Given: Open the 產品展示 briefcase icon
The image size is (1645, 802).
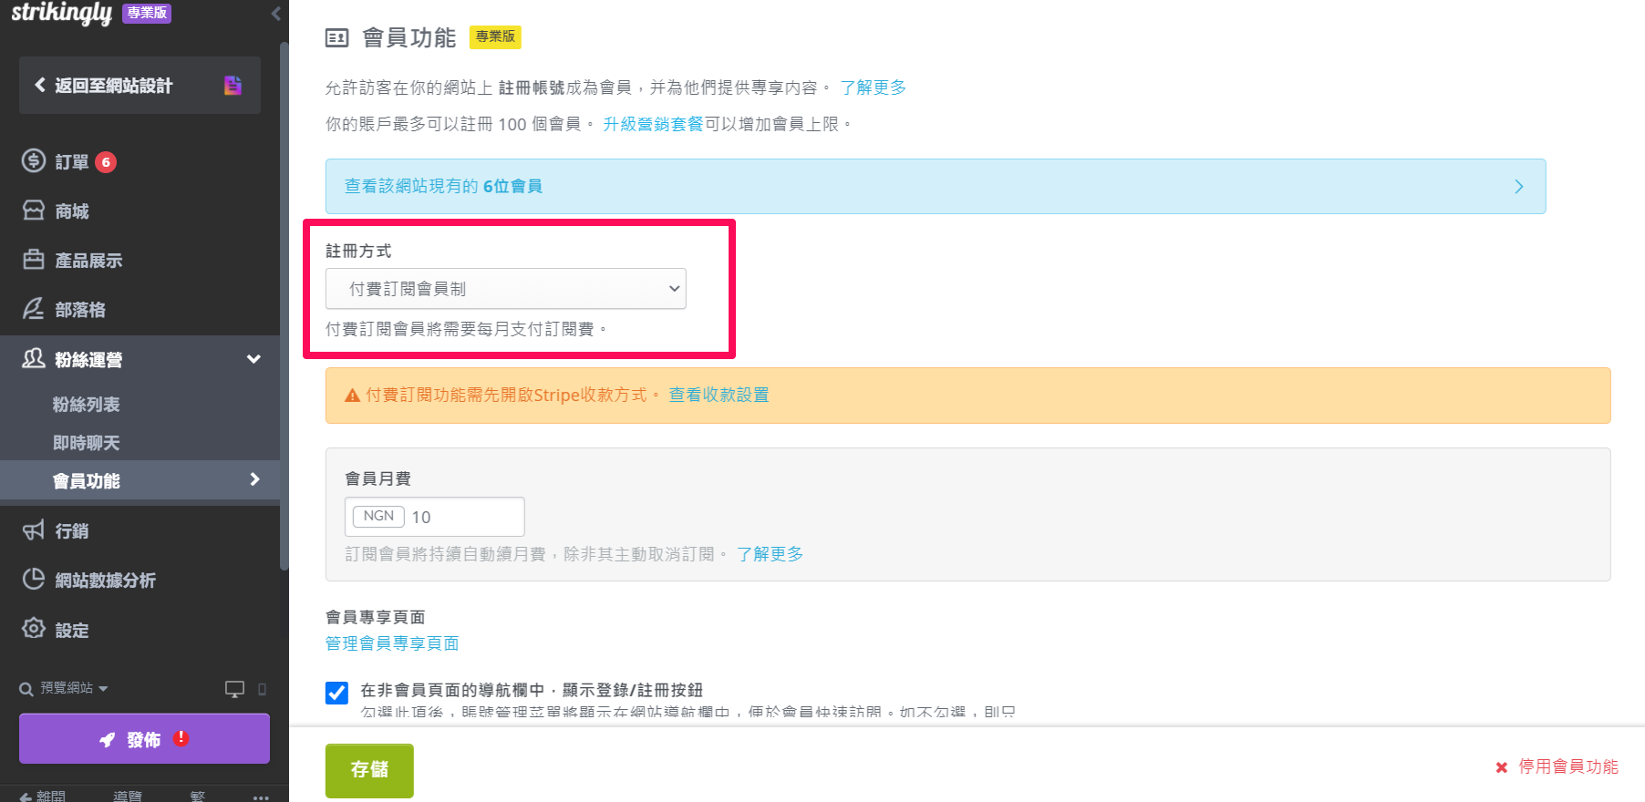Looking at the screenshot, I should coord(34,260).
